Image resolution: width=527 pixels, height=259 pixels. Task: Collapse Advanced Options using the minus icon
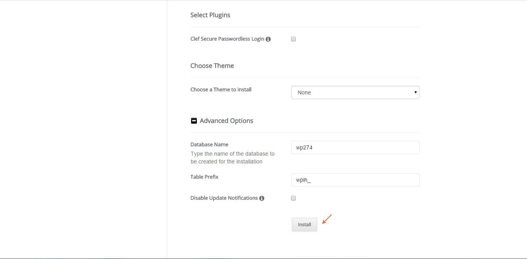(x=194, y=121)
